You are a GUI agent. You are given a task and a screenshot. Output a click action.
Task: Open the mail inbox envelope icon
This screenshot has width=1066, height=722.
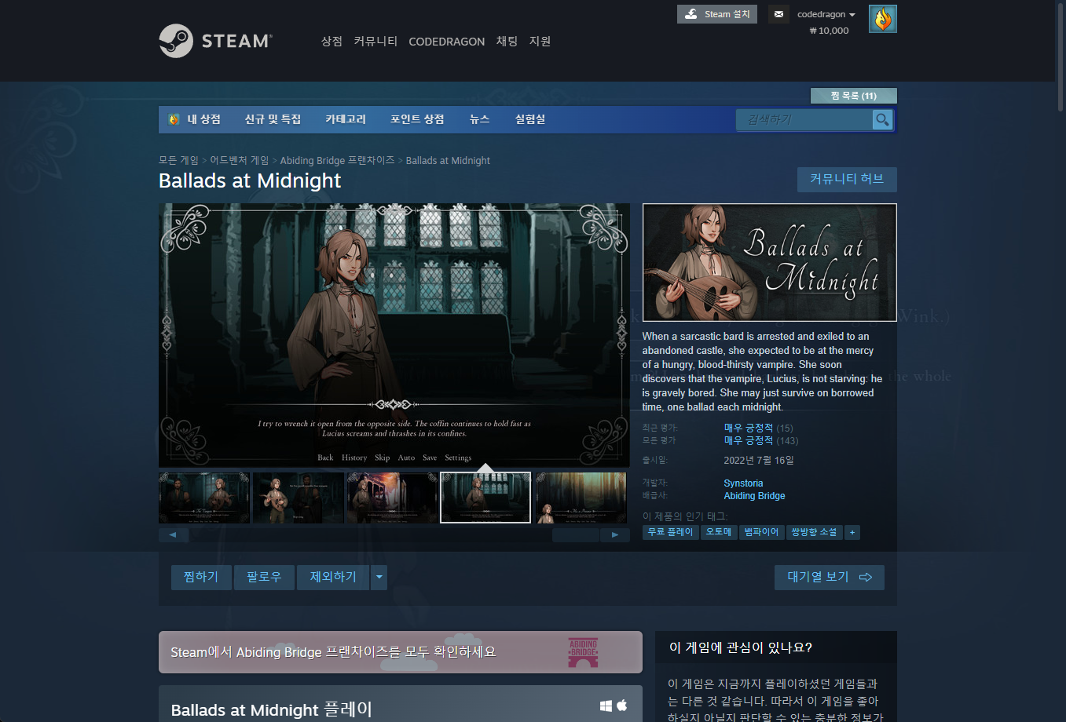pyautogui.click(x=778, y=14)
